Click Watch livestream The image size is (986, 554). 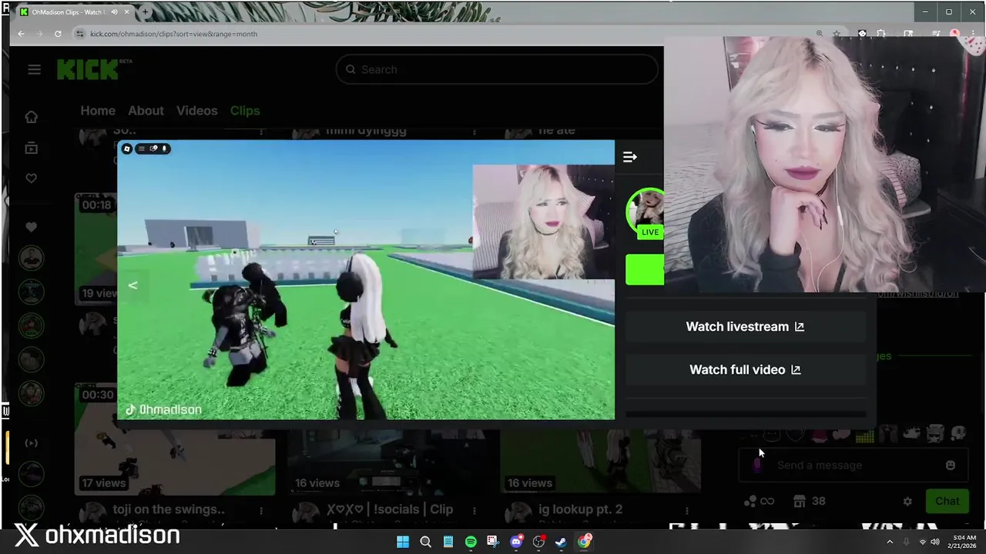coord(745,326)
